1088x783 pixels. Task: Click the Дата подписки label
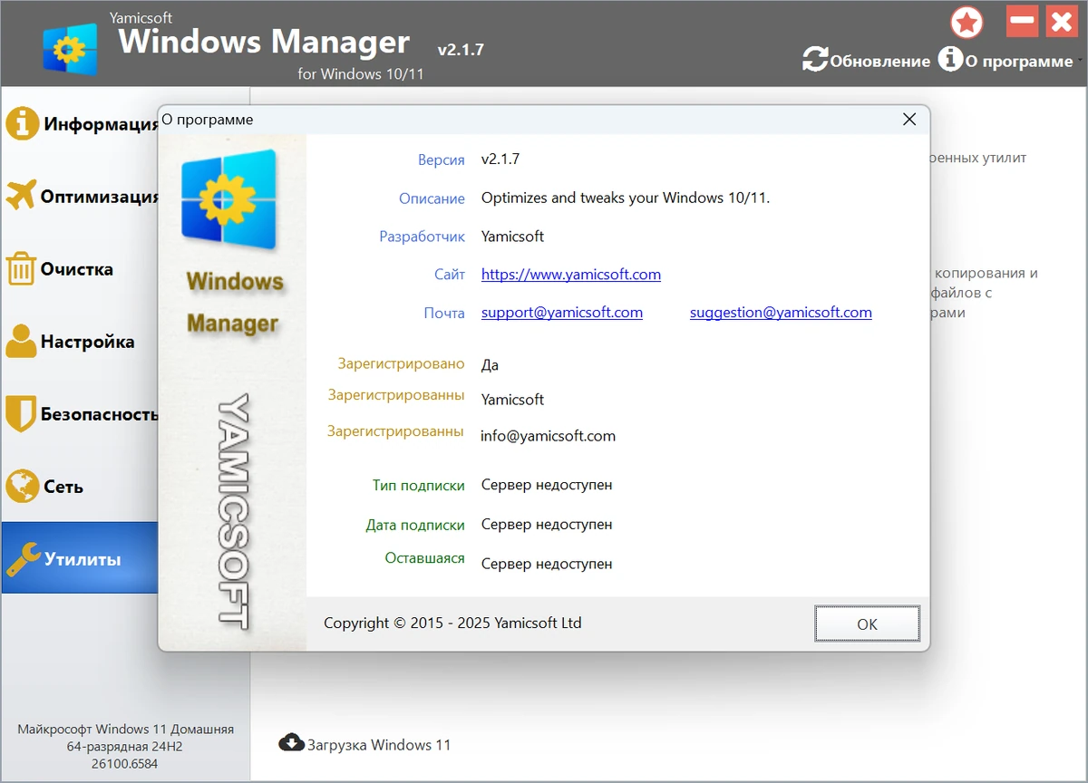415,525
